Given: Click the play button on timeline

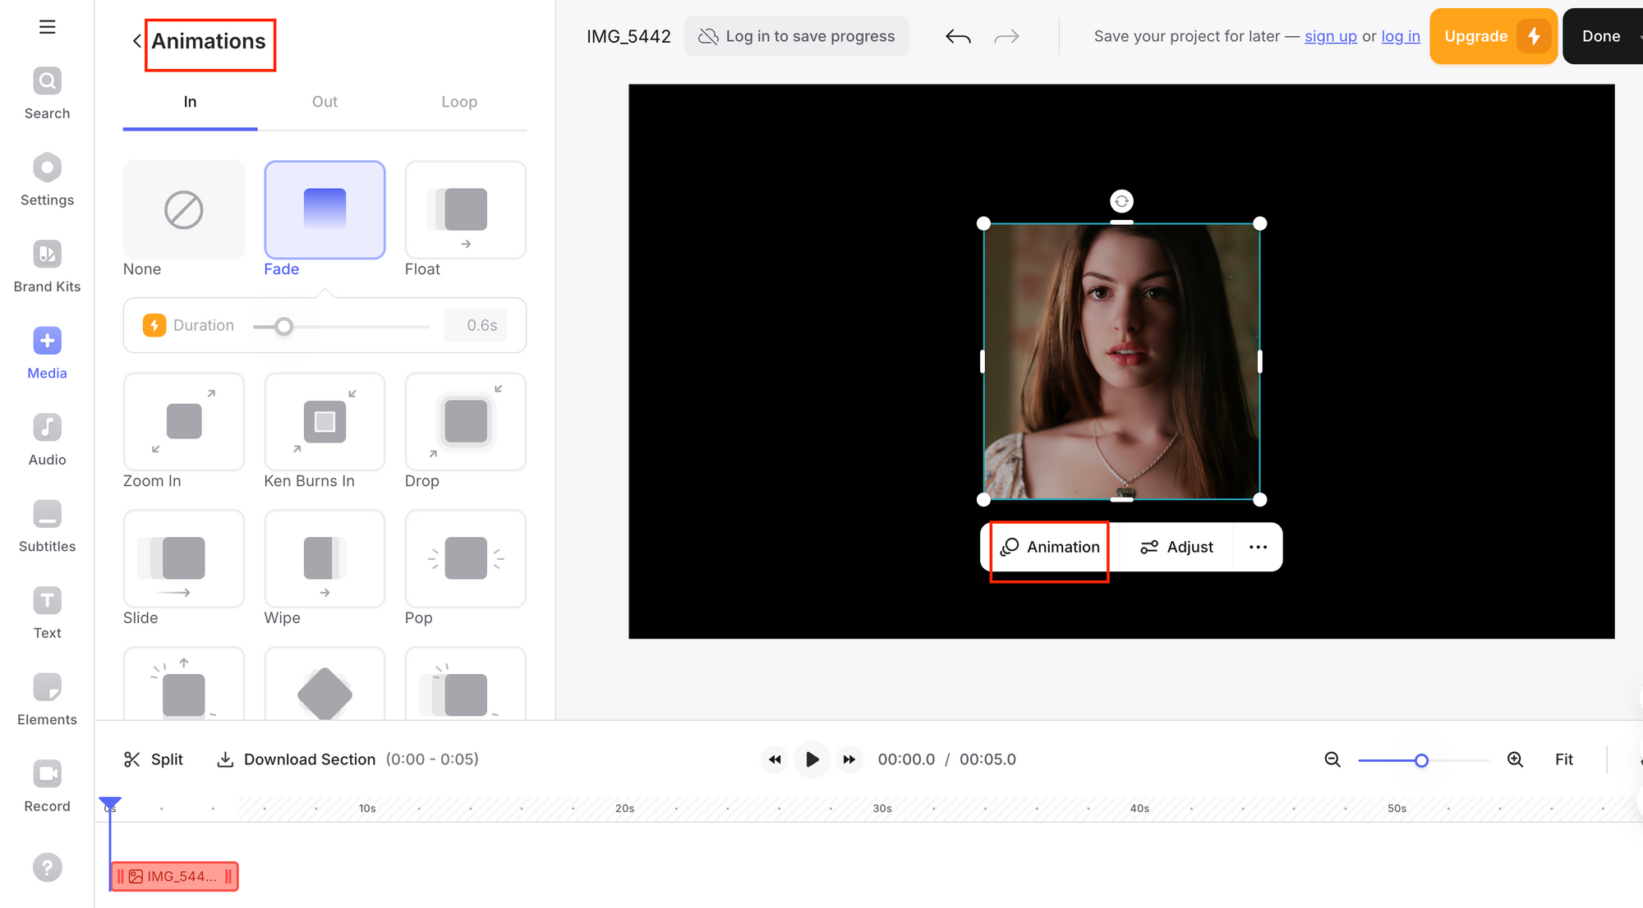Looking at the screenshot, I should pyautogui.click(x=812, y=759).
